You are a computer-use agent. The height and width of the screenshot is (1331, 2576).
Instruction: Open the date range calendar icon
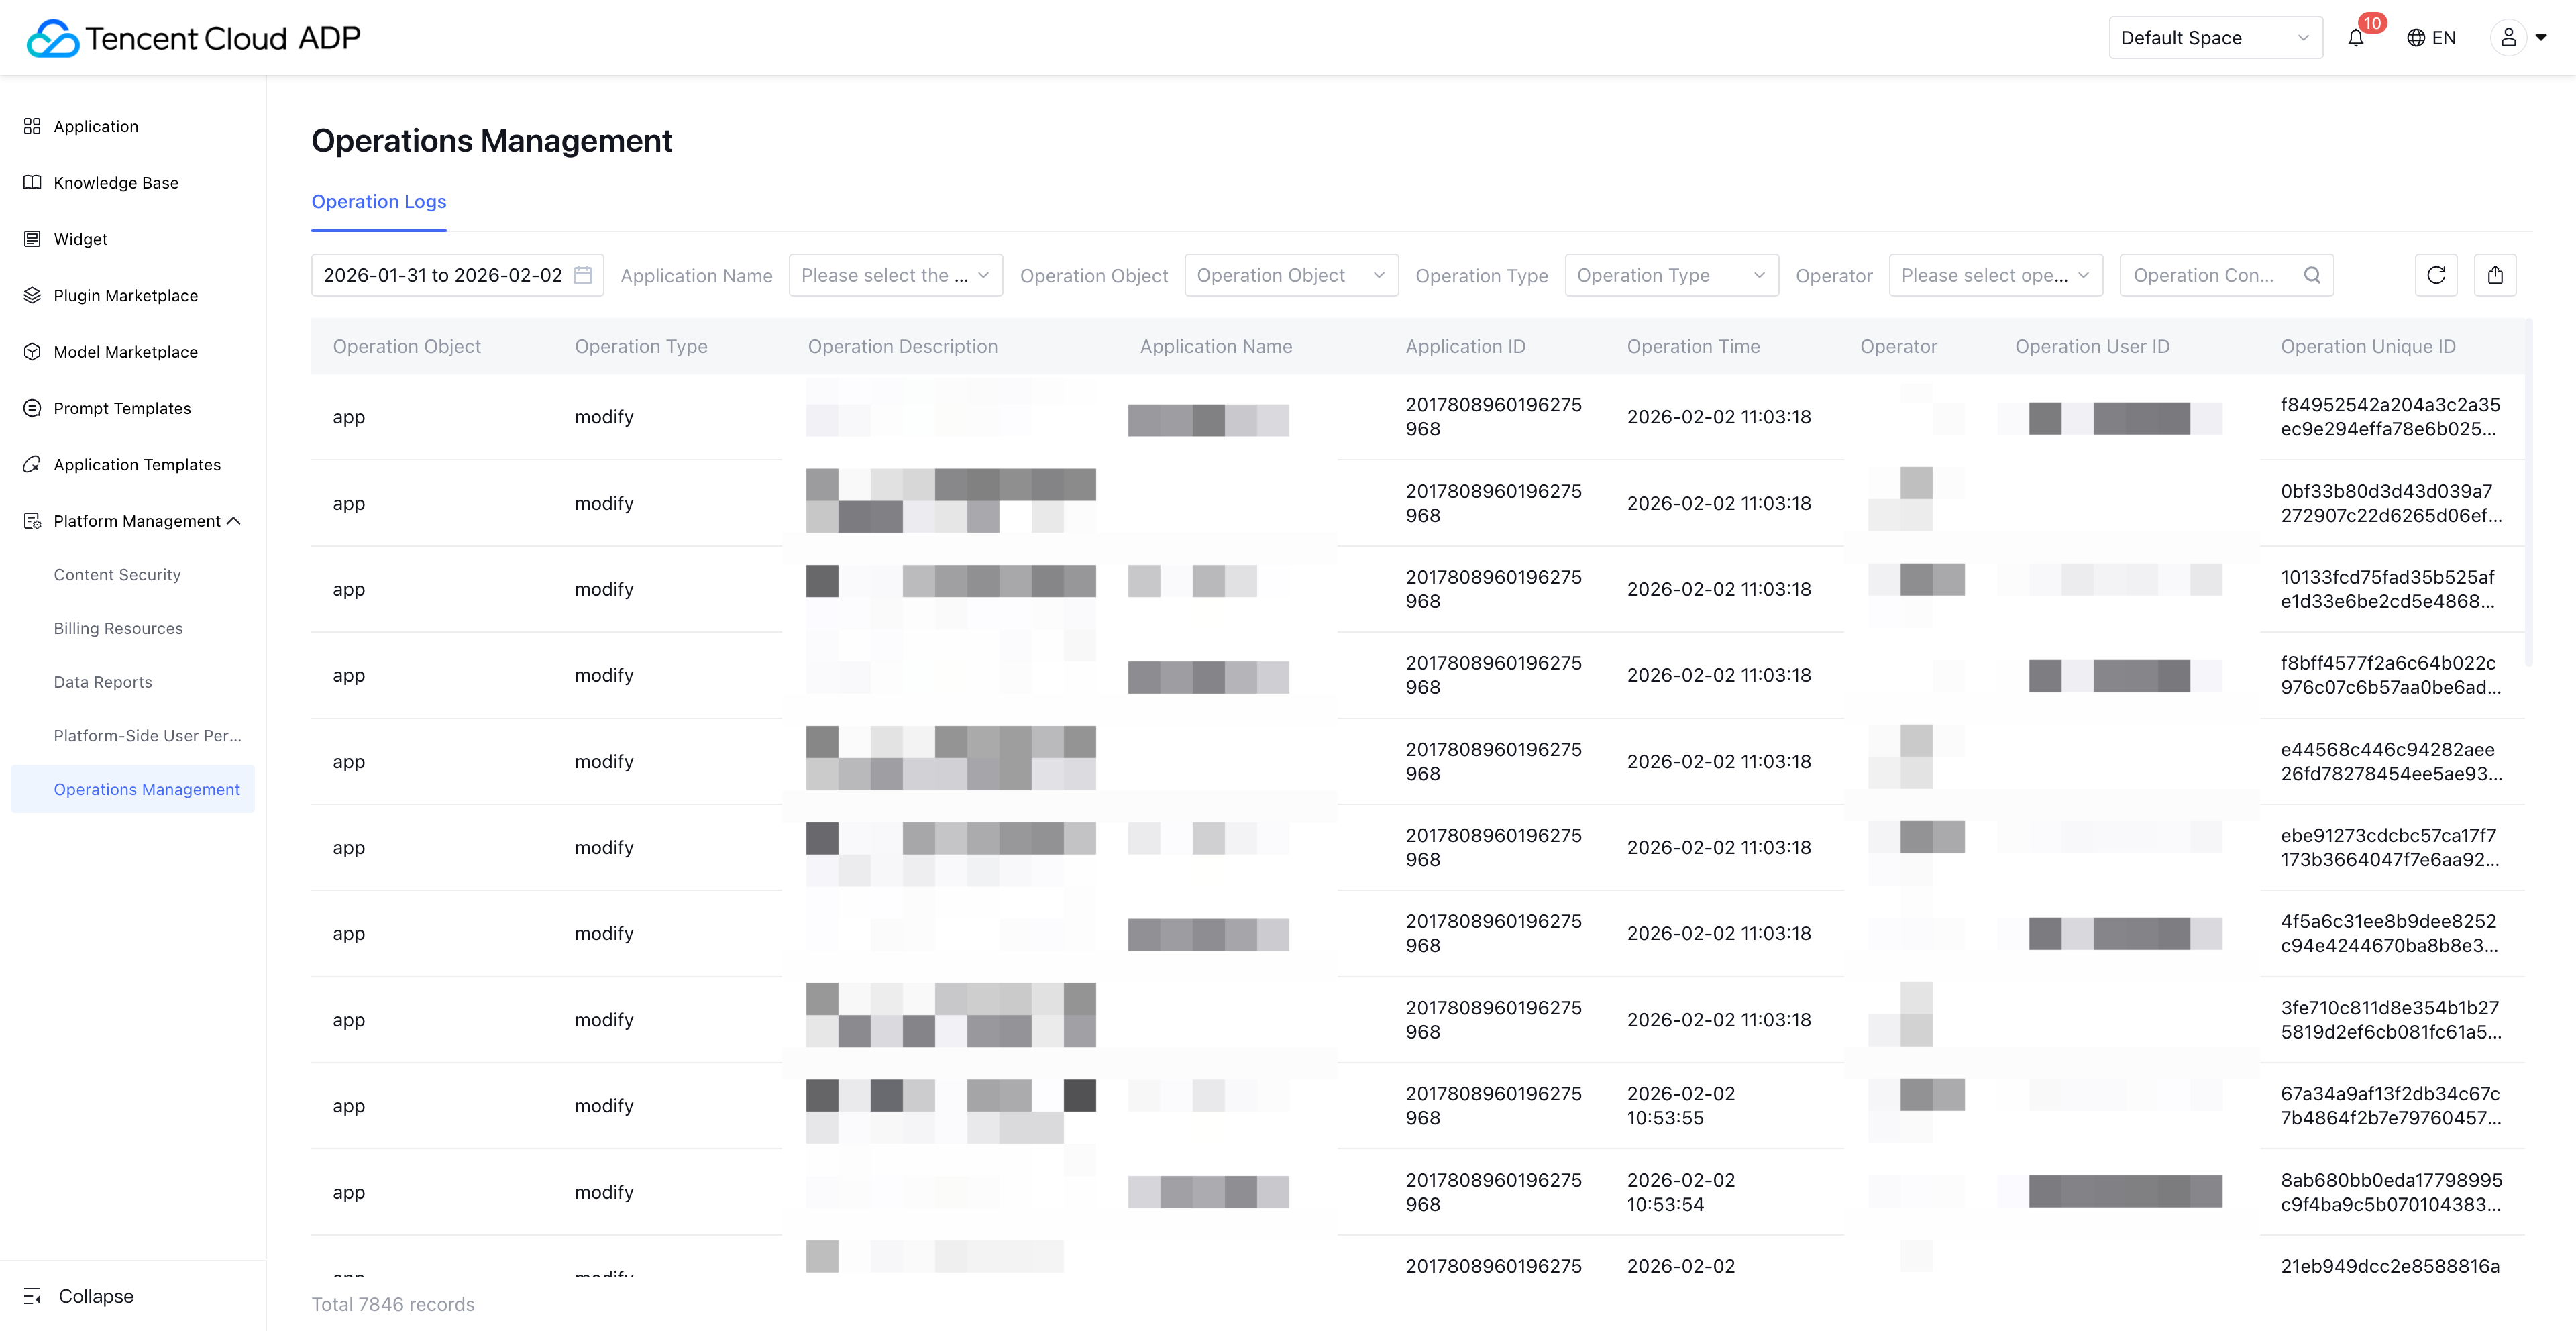(x=583, y=275)
